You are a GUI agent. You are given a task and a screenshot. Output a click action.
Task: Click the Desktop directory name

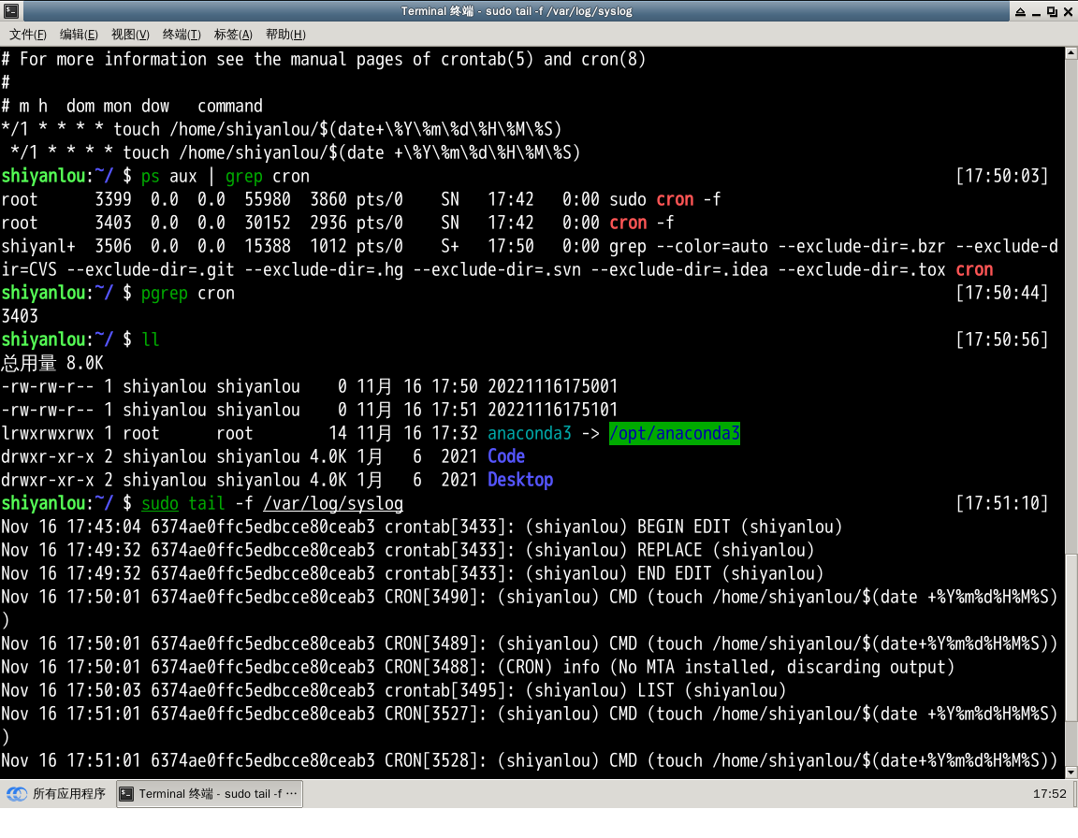pos(520,480)
